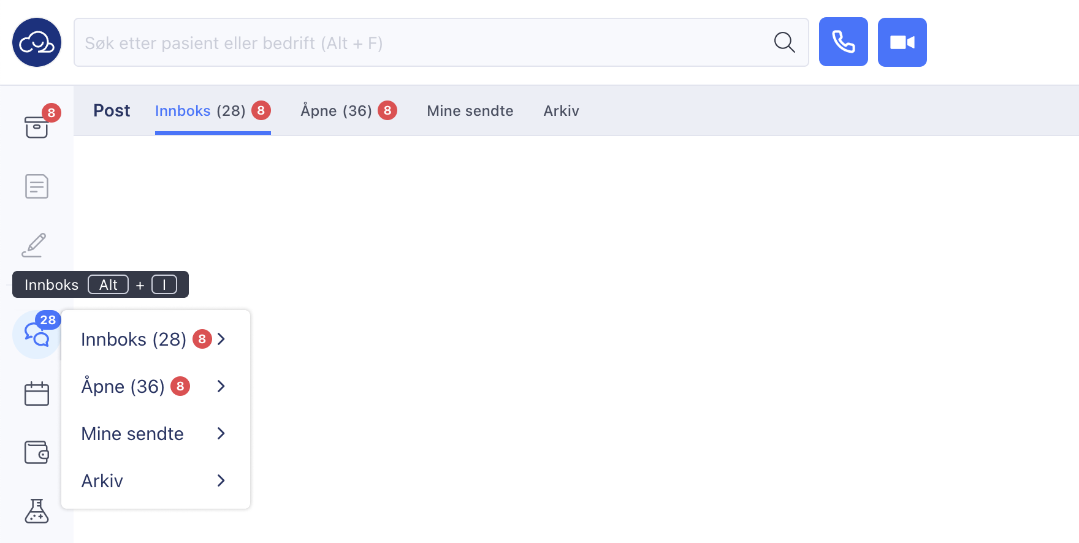Open the archive box sidebar icon
Screen dimensions: 1079x543
(x=37, y=126)
